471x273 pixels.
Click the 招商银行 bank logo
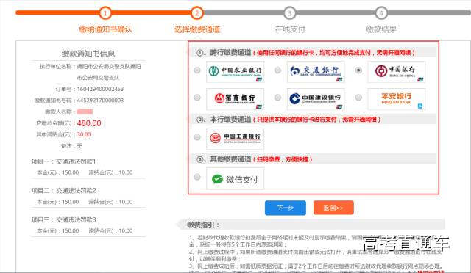(x=235, y=99)
